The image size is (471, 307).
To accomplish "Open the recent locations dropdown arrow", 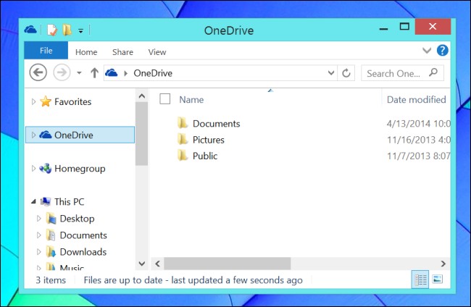I will (x=79, y=72).
